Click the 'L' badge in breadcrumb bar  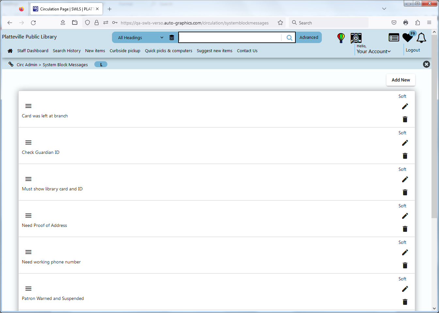click(x=101, y=65)
